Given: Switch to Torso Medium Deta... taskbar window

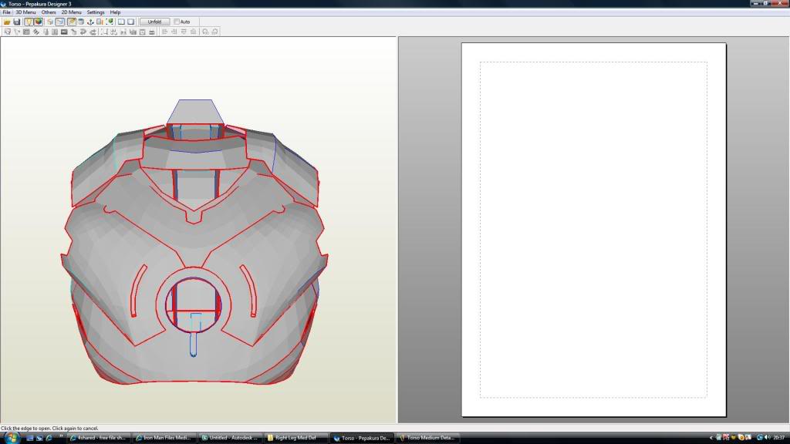Looking at the screenshot, I should [x=427, y=438].
